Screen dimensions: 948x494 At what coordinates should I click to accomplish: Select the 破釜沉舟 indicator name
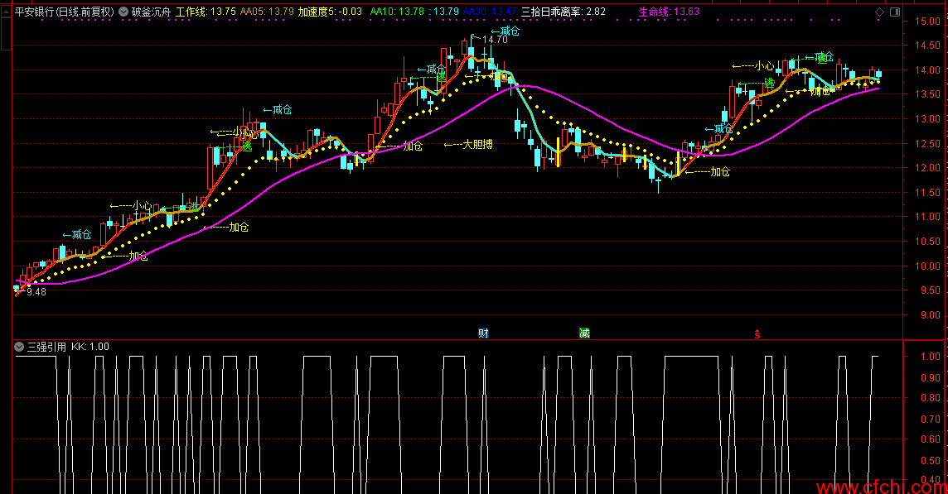click(151, 12)
